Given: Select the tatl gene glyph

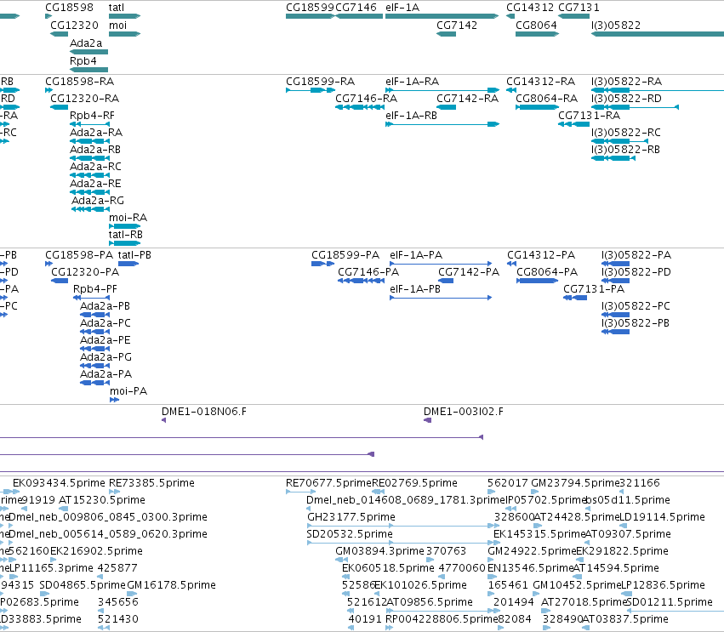Looking at the screenshot, I should 125,16.
